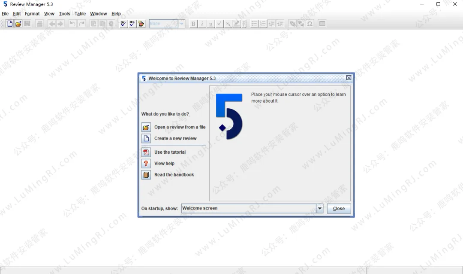Viewport: 463px width, 274px height.
Task: Click the Copy toolbar icon
Action: pos(102,24)
